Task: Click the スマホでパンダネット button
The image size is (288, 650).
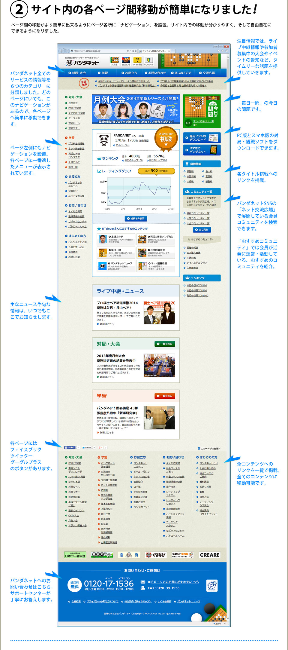Action: click(202, 150)
